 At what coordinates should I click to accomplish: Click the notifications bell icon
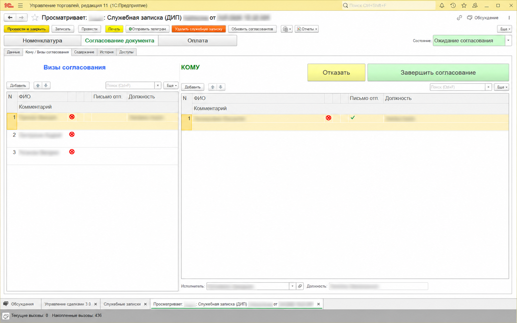click(442, 6)
